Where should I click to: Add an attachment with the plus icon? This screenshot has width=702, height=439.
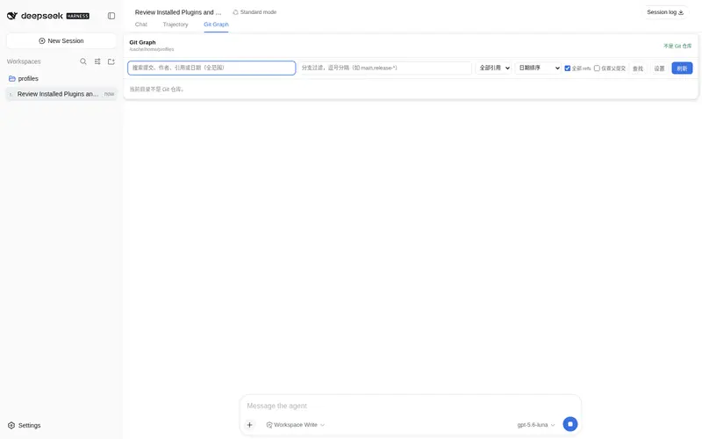(250, 425)
